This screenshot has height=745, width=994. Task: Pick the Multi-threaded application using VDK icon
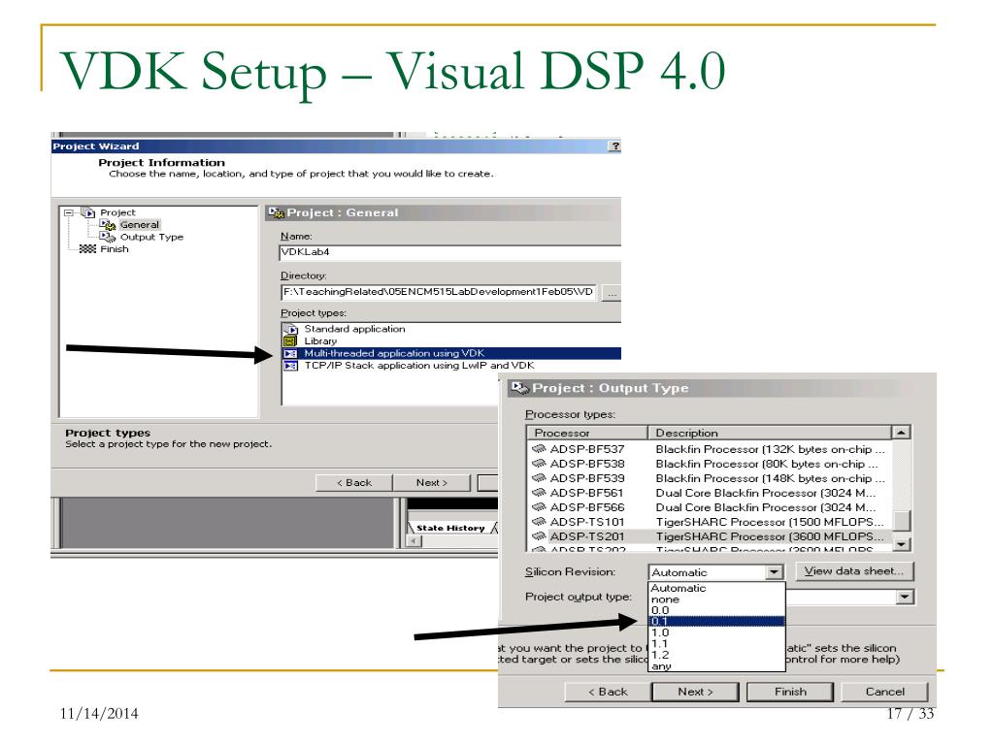[x=290, y=353]
